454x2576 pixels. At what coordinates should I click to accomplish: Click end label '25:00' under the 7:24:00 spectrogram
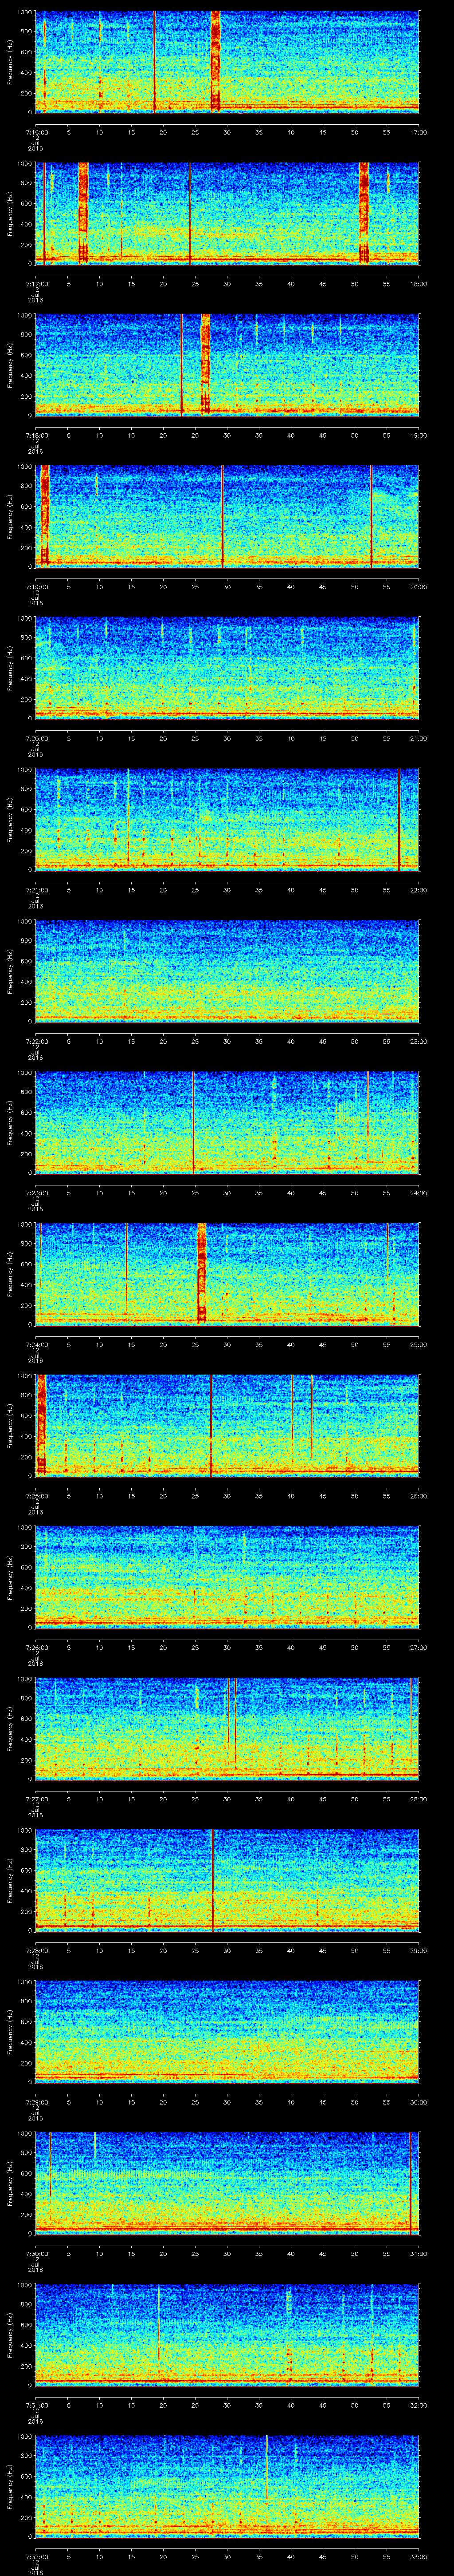point(418,1344)
